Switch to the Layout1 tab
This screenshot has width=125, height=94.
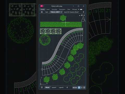tap(54, 87)
